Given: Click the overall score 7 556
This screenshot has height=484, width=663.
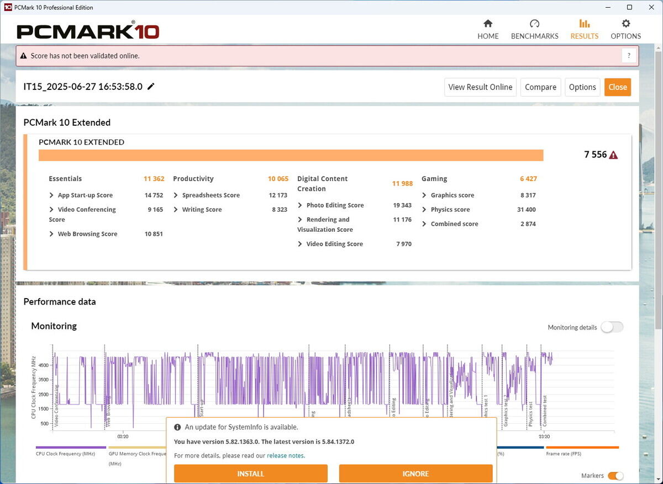Looking at the screenshot, I should [596, 155].
